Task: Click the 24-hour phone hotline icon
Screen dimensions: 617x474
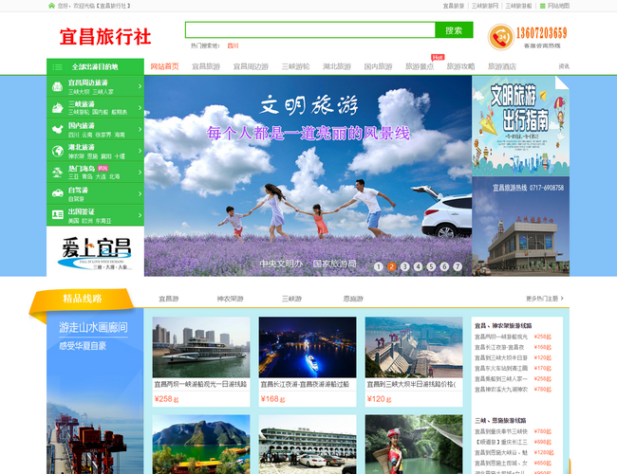Action: [x=501, y=37]
